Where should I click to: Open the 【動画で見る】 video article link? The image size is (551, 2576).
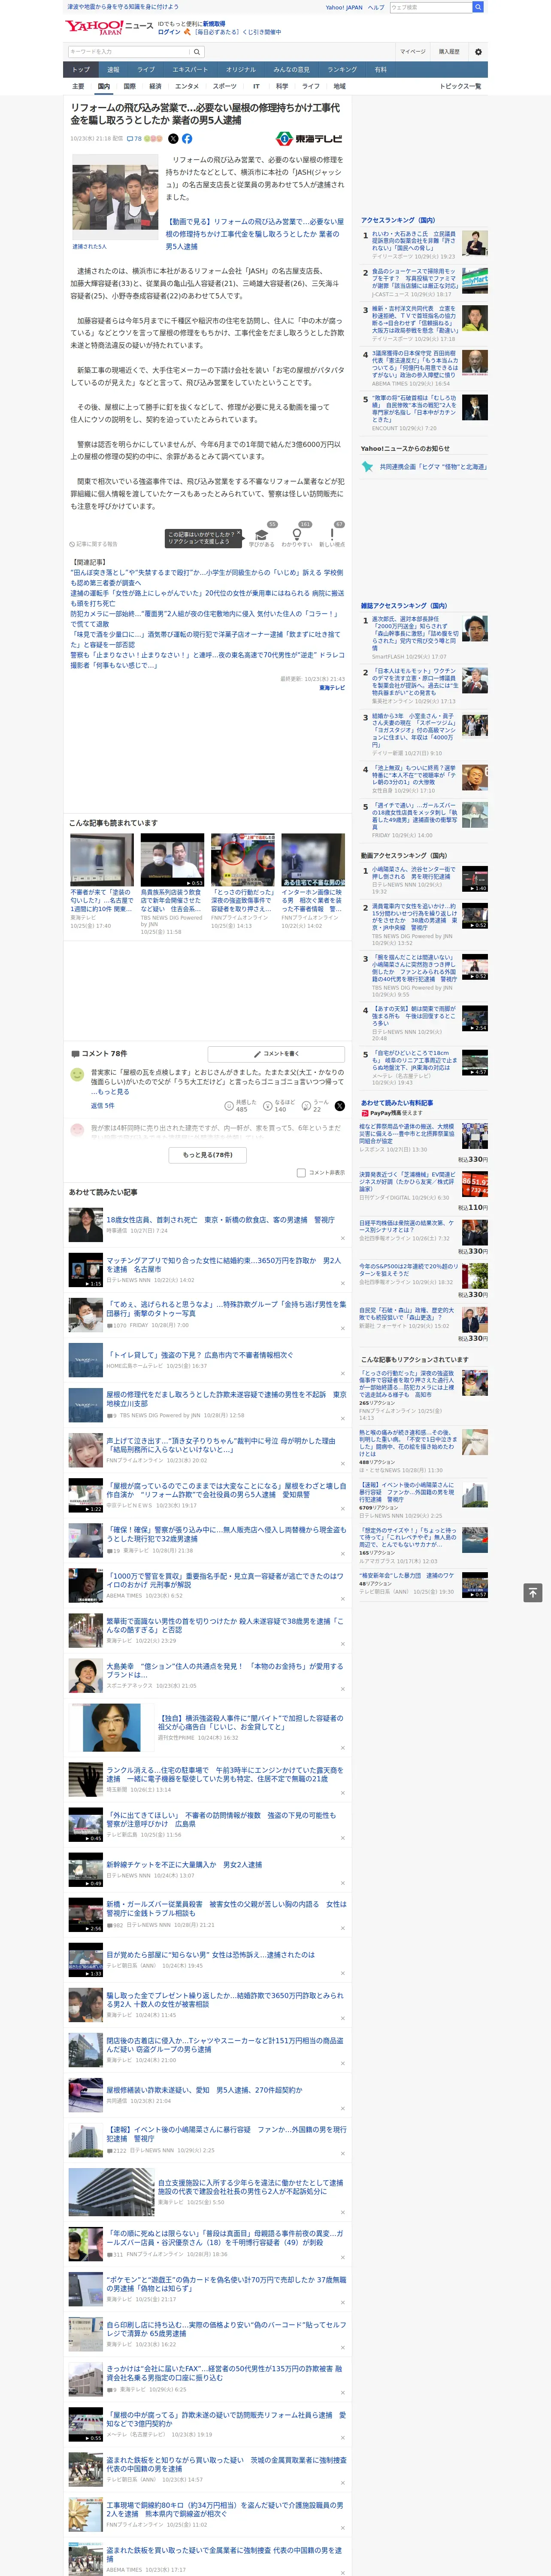click(x=254, y=234)
